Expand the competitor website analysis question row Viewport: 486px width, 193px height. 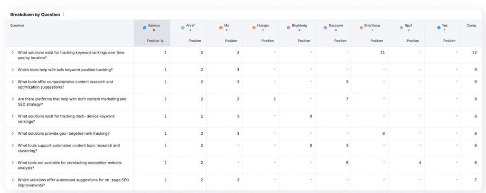pyautogui.click(x=13, y=162)
